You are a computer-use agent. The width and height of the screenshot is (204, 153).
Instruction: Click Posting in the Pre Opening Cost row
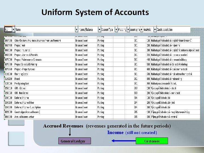click(101, 84)
